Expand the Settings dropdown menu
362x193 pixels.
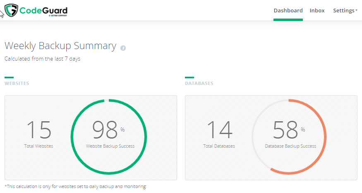click(x=345, y=11)
